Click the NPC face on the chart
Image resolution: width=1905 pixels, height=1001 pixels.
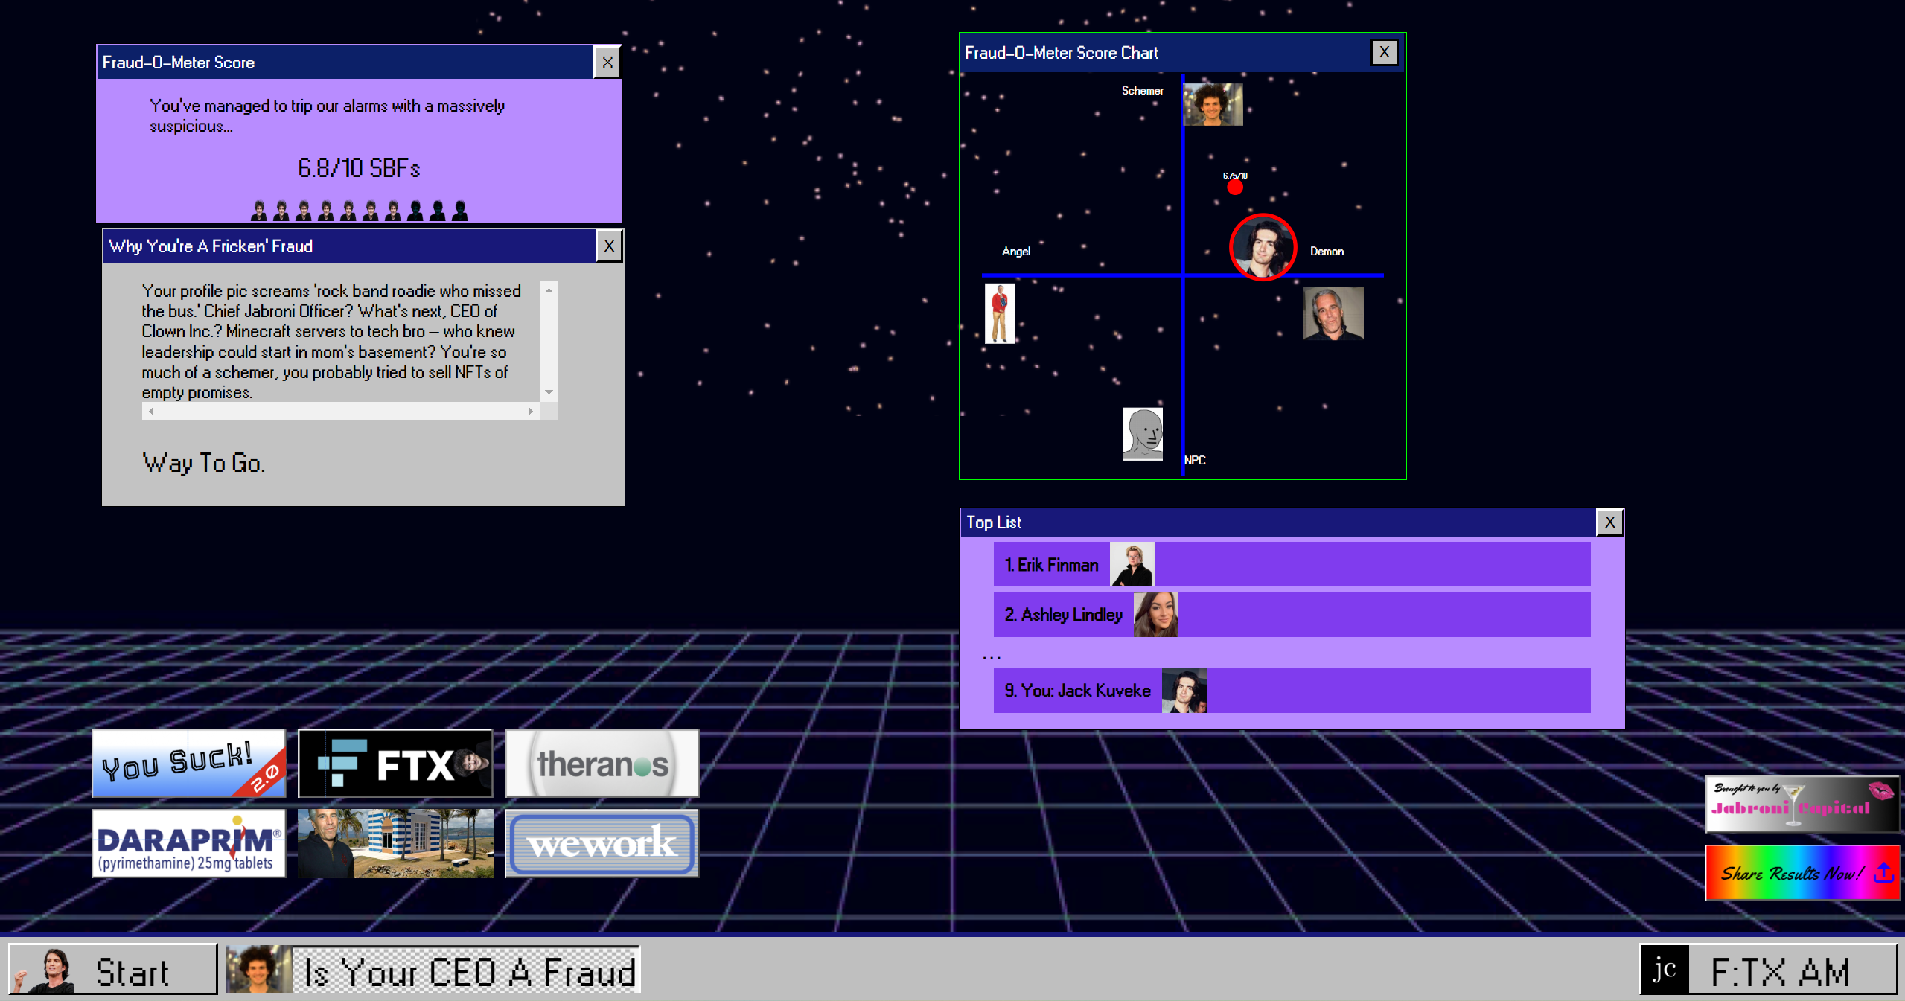1142,433
